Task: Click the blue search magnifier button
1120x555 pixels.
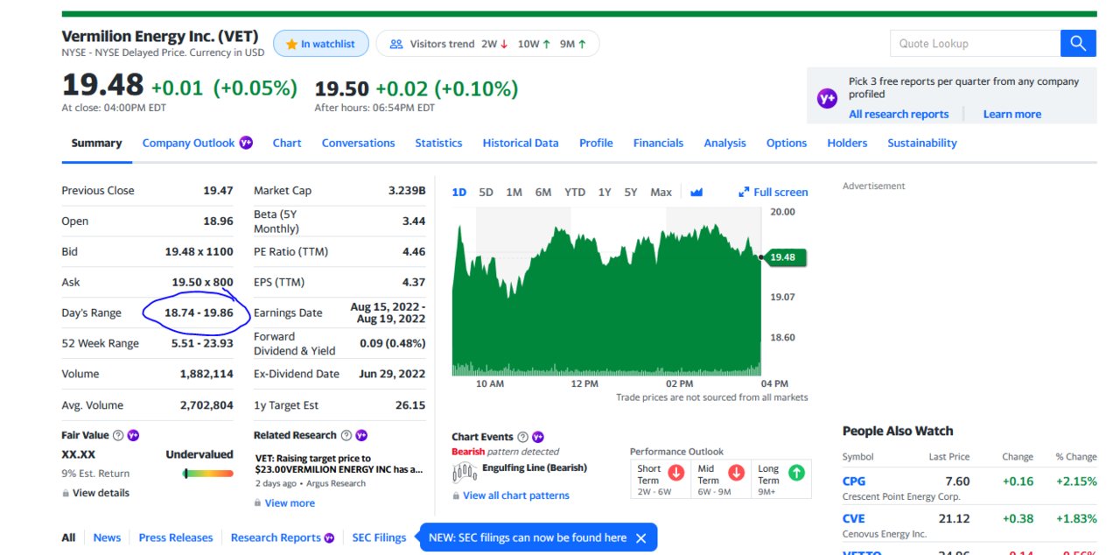Action: pyautogui.click(x=1078, y=44)
